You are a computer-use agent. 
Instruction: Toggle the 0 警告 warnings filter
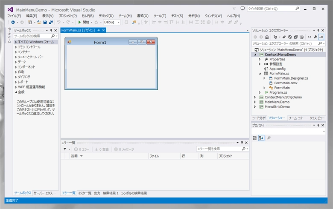pos(102,149)
